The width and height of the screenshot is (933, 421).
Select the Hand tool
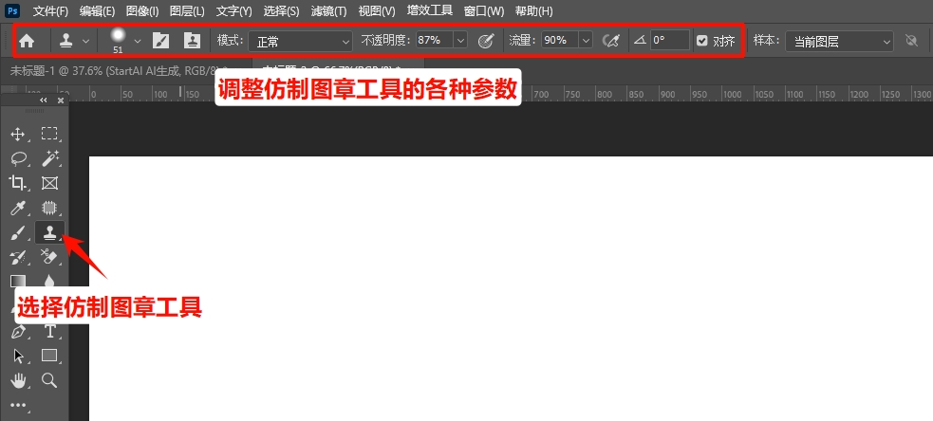pos(18,380)
